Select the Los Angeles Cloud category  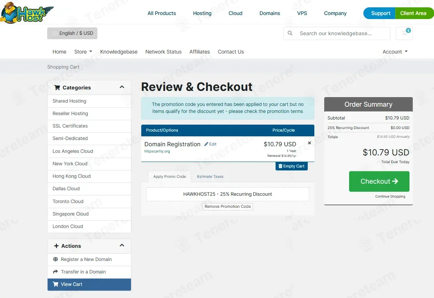(x=89, y=151)
